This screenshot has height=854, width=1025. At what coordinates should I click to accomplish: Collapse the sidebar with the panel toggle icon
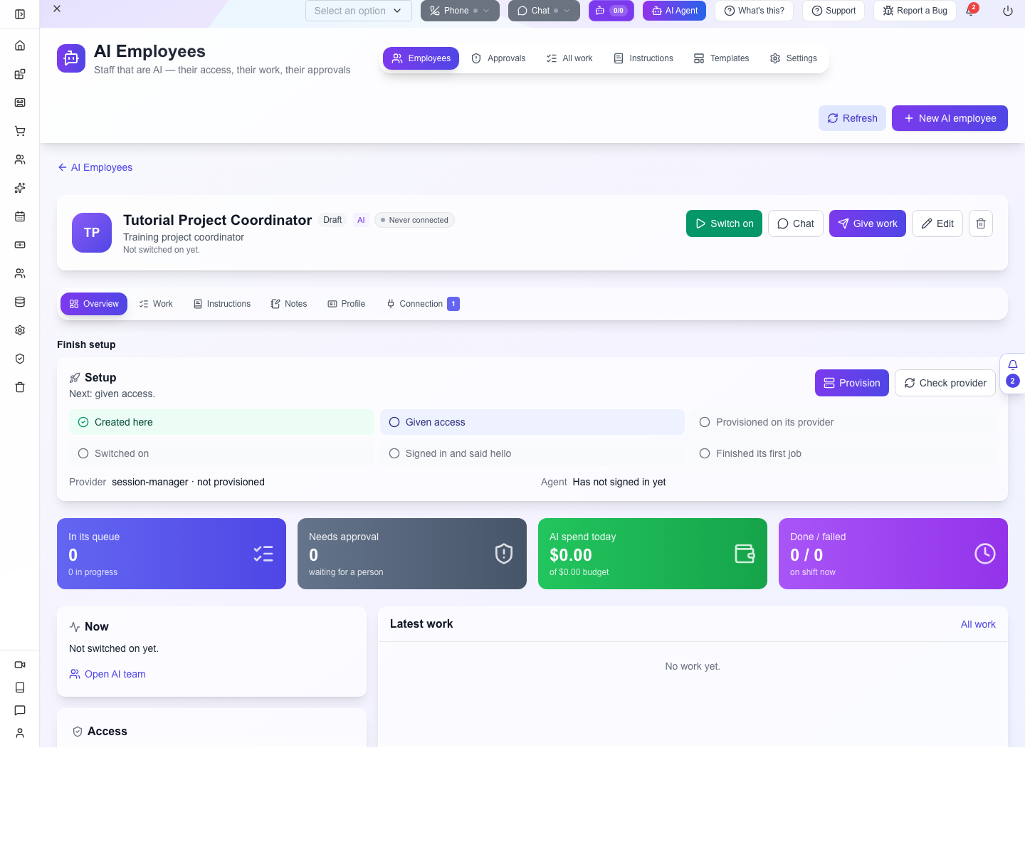(x=20, y=14)
